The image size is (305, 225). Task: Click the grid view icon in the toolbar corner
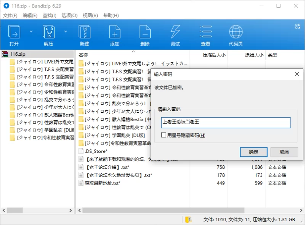coord(298,26)
